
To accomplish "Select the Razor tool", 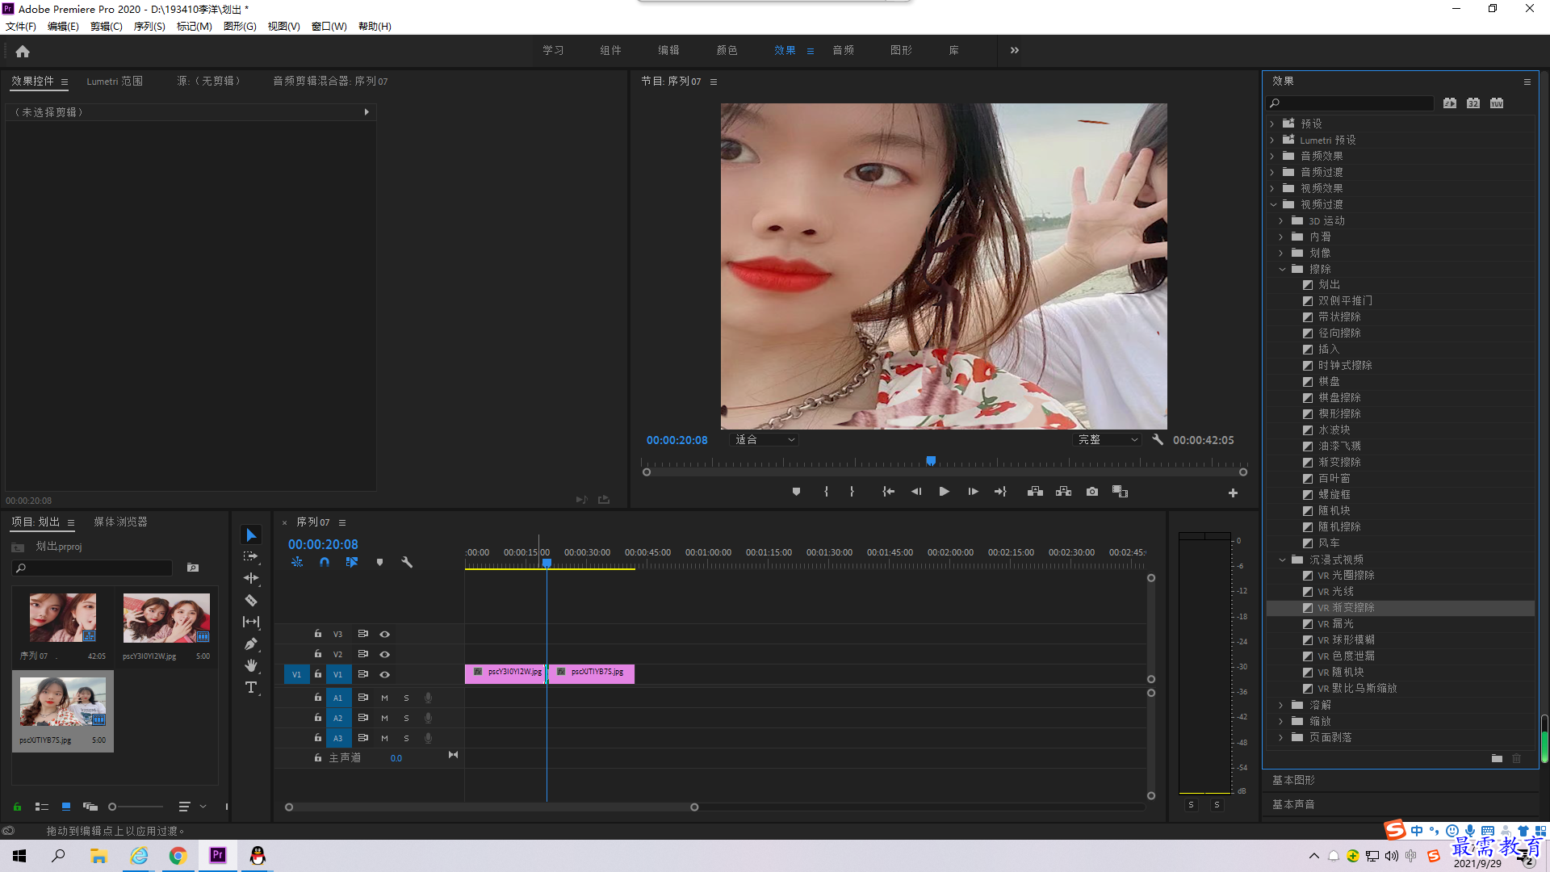I will [x=251, y=600].
